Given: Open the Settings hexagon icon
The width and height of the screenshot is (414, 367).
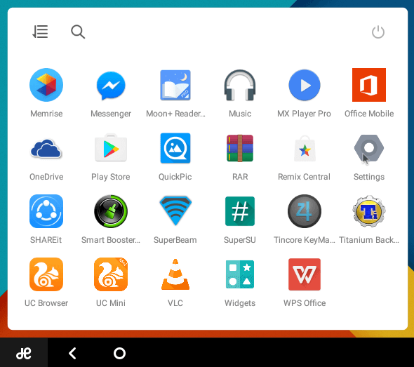Looking at the screenshot, I should [369, 148].
